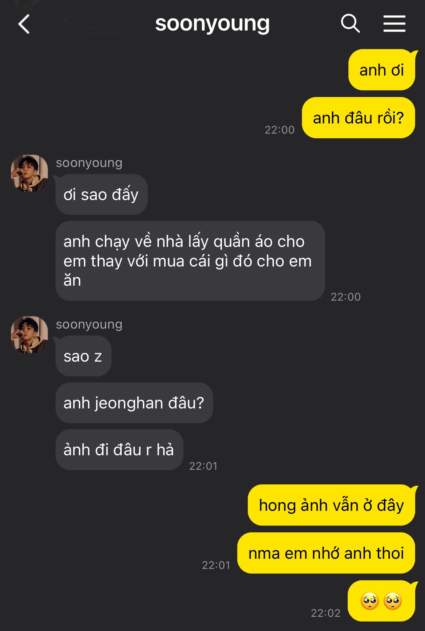Select the 'anh ơi' yellow message bubble
Screen dimensions: 425x631
click(382, 70)
